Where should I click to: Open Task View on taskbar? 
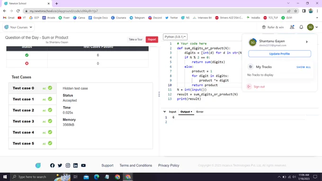[x=75, y=177]
